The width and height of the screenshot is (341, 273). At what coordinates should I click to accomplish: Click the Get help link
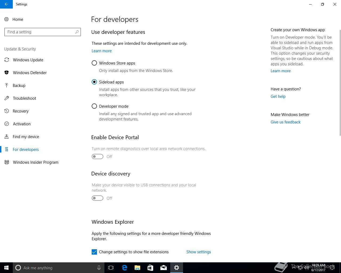coord(278,97)
